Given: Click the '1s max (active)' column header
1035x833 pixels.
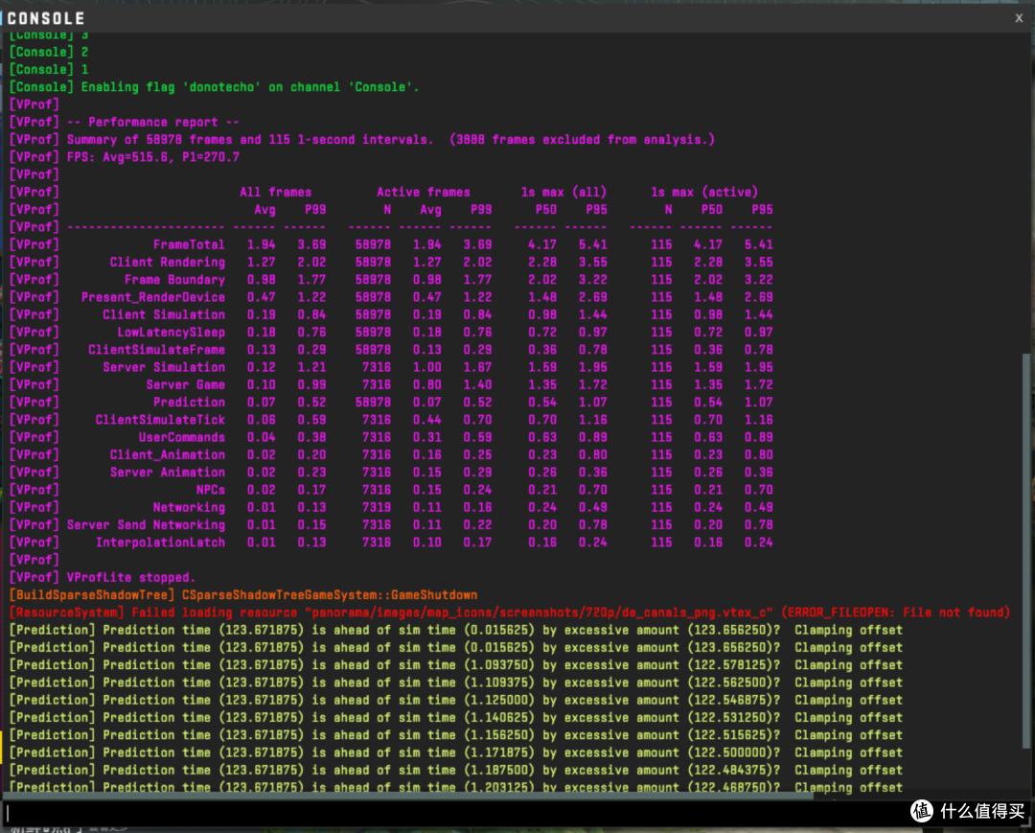Looking at the screenshot, I should click(704, 192).
